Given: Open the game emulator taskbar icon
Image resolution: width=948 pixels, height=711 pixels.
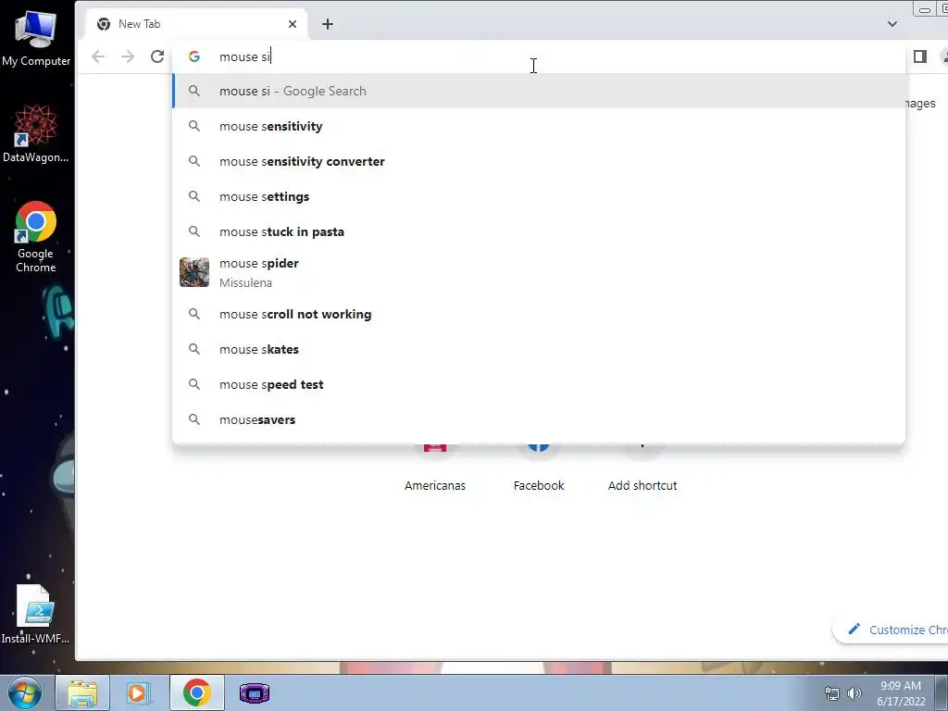Looking at the screenshot, I should click(254, 692).
